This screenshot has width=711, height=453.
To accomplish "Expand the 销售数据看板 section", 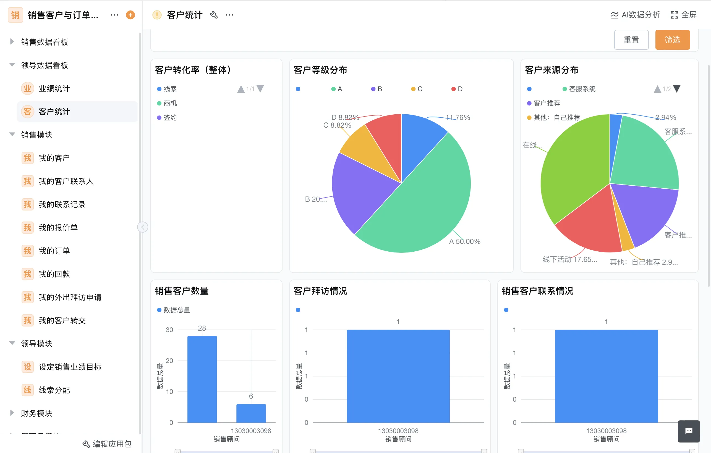I will pos(12,42).
